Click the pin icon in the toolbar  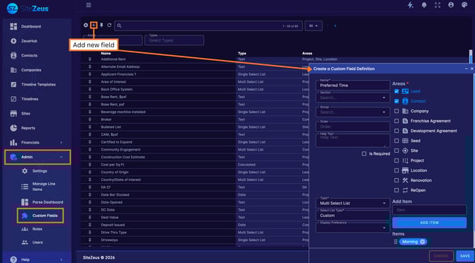(x=101, y=25)
